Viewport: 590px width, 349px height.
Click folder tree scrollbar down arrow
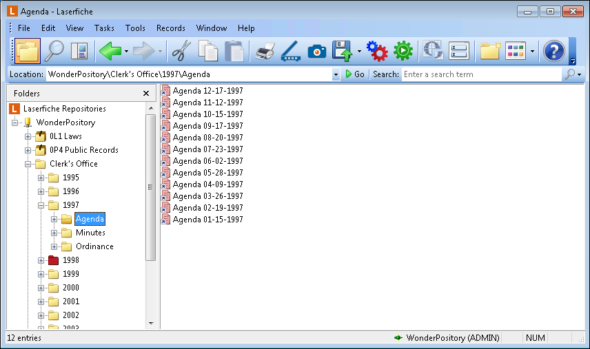coord(151,323)
